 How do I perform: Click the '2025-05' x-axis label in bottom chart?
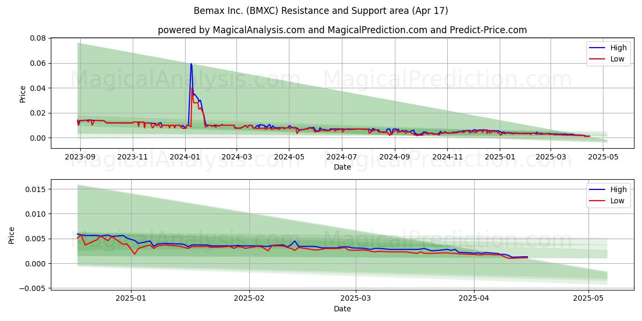pyautogui.click(x=588, y=299)
